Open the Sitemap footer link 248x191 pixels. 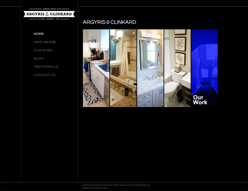(x=146, y=185)
